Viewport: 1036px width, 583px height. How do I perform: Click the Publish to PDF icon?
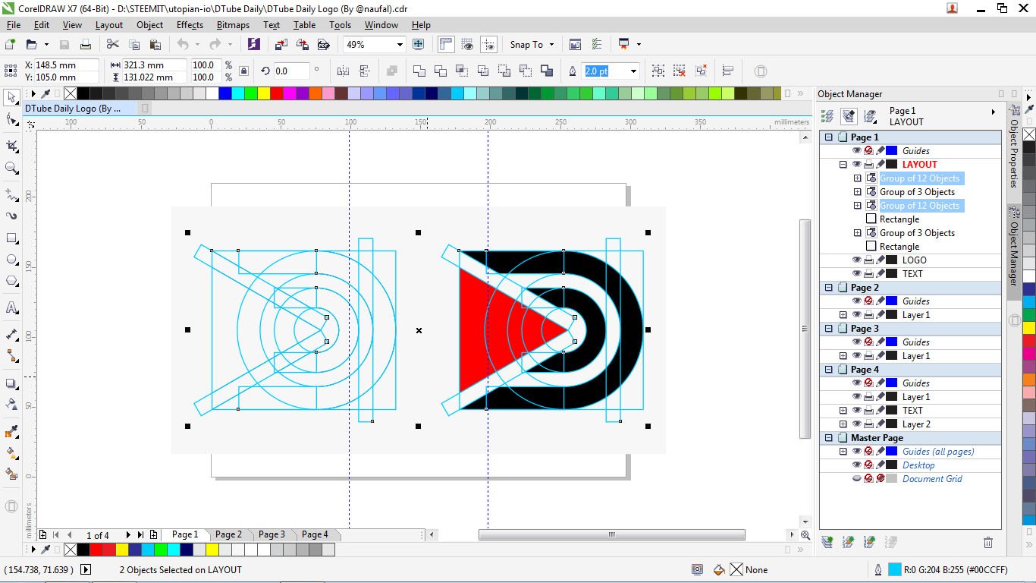(x=323, y=45)
